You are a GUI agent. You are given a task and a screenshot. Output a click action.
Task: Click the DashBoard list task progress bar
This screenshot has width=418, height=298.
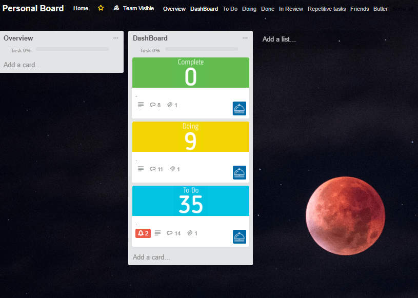tap(202, 49)
